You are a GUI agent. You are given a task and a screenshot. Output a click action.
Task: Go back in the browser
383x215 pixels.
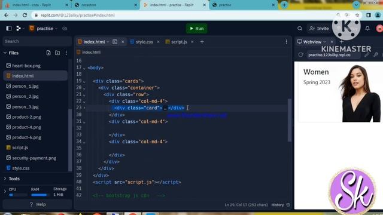tap(7, 15)
